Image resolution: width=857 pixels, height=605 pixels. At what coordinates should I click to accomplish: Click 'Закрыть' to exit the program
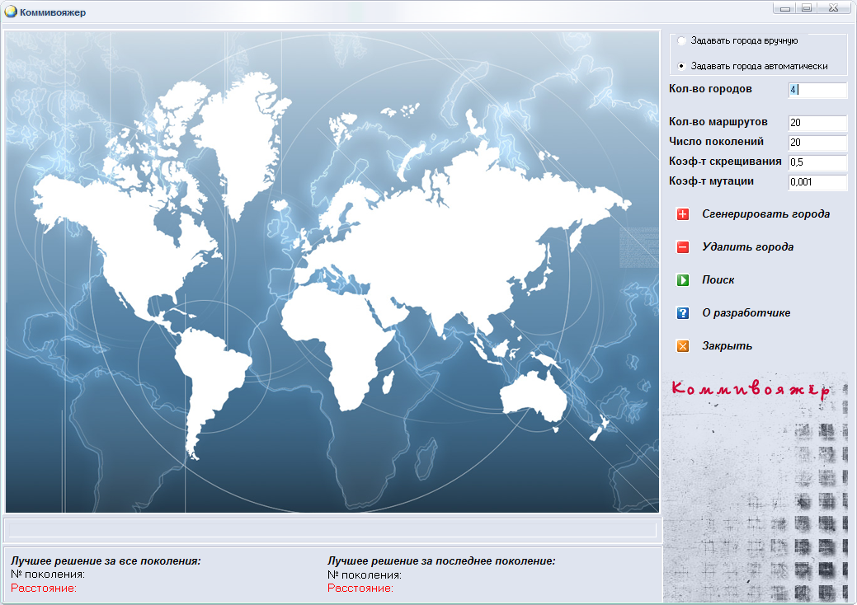point(727,345)
